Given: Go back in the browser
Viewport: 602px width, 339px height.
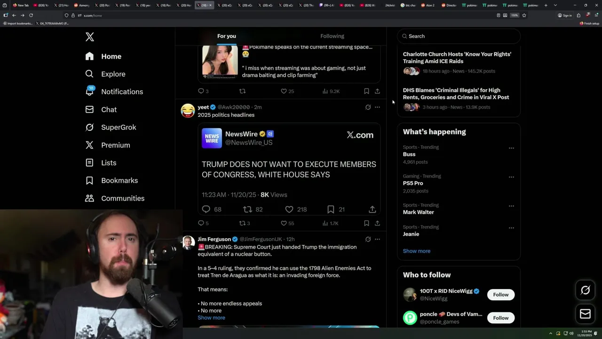Looking at the screenshot, I should click(x=14, y=16).
